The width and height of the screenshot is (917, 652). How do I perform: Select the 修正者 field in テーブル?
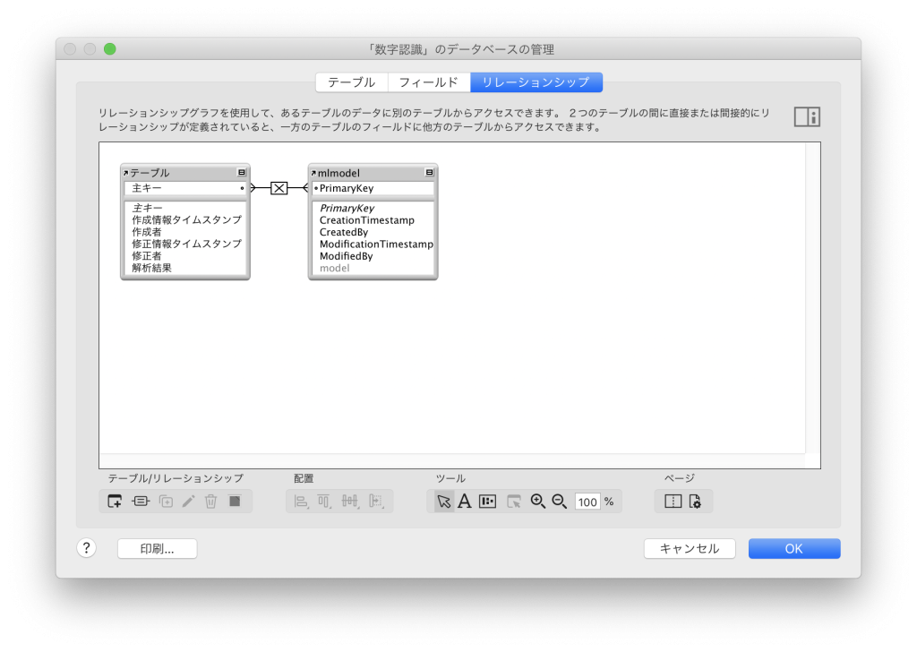coord(146,256)
